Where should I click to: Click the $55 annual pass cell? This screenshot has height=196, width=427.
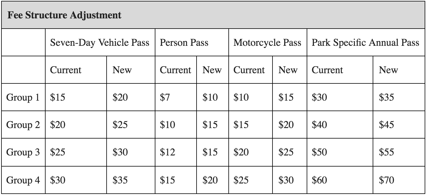click(386, 152)
